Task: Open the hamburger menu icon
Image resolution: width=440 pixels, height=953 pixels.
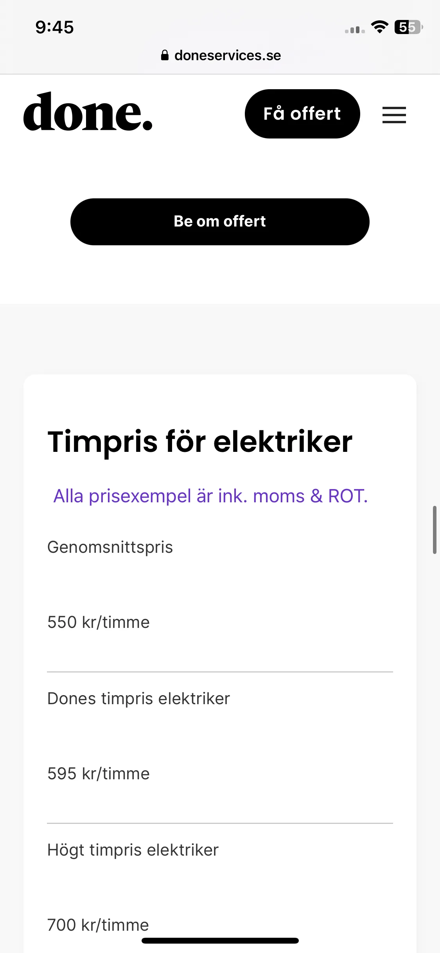Action: tap(394, 115)
